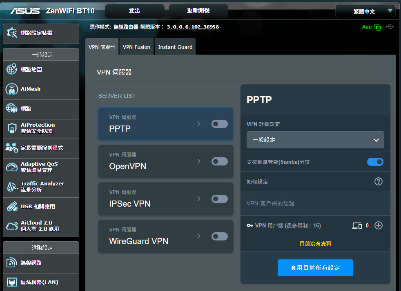Click the USB application icon
401x291 pixels.
pos(12,207)
